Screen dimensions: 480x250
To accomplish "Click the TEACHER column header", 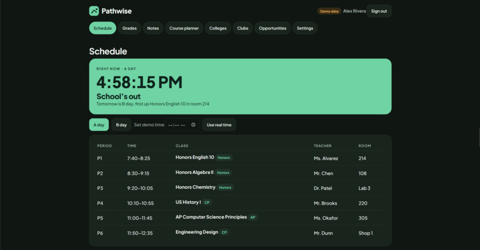I will click(322, 146).
